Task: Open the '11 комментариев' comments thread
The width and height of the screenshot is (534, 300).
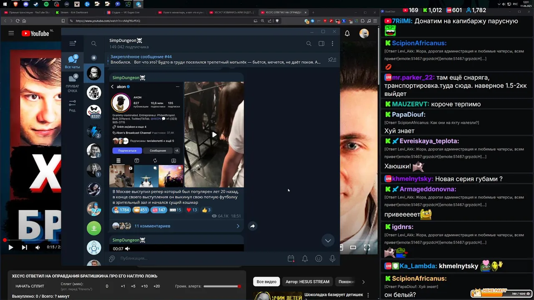Action: coord(152,226)
